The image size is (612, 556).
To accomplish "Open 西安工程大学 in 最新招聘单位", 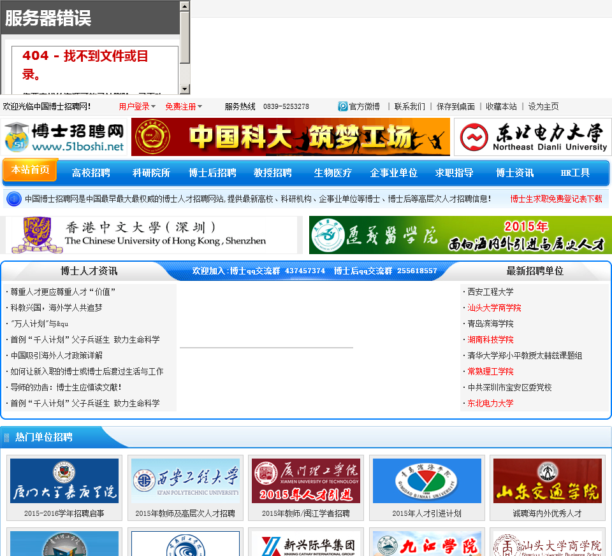I will tap(491, 292).
